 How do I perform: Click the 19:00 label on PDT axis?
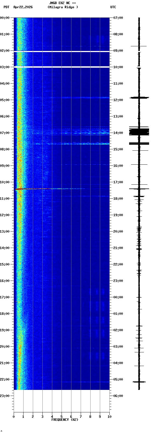point(5,330)
